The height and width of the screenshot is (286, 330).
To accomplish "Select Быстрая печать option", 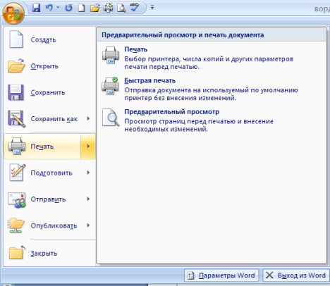I will 212,89.
